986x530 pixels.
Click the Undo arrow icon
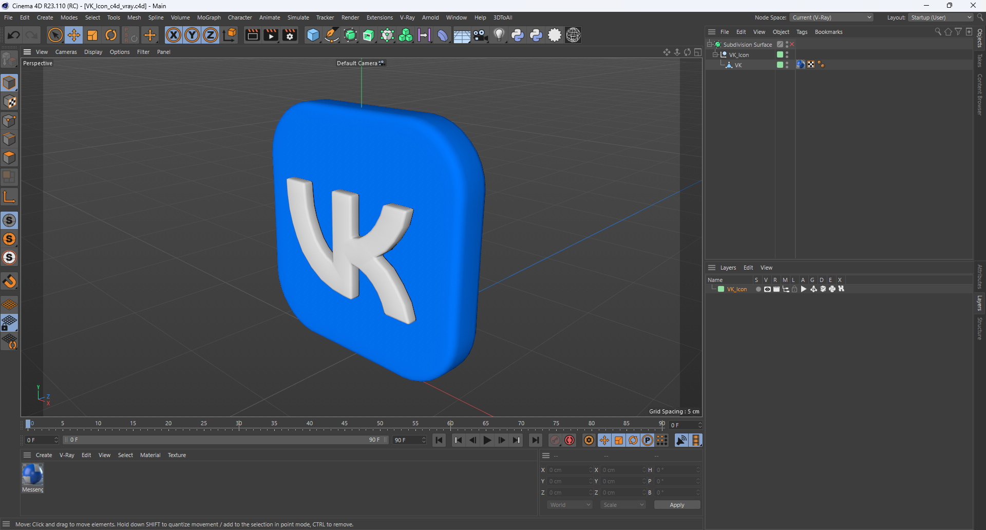pos(14,35)
